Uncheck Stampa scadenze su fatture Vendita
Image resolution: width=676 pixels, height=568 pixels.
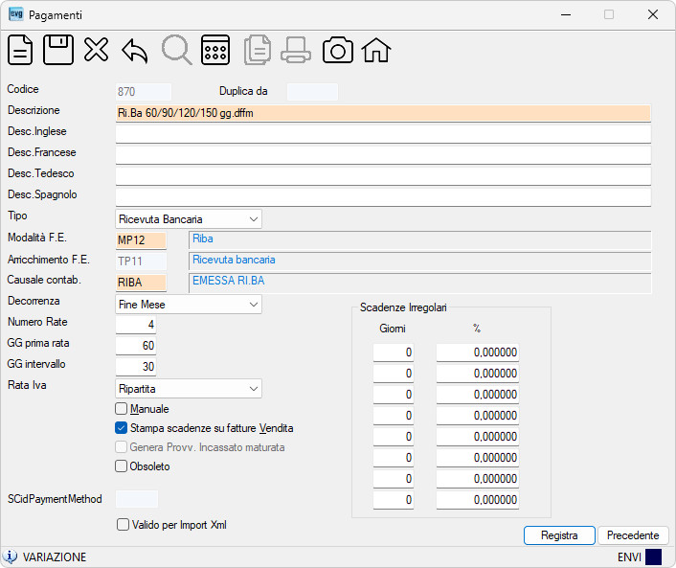122,428
